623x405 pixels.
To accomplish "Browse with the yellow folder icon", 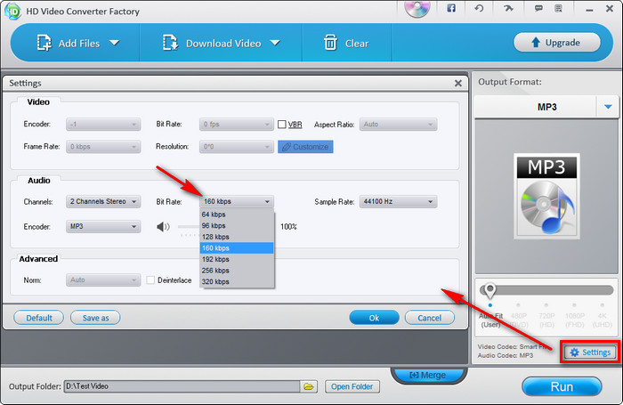I will (309, 386).
